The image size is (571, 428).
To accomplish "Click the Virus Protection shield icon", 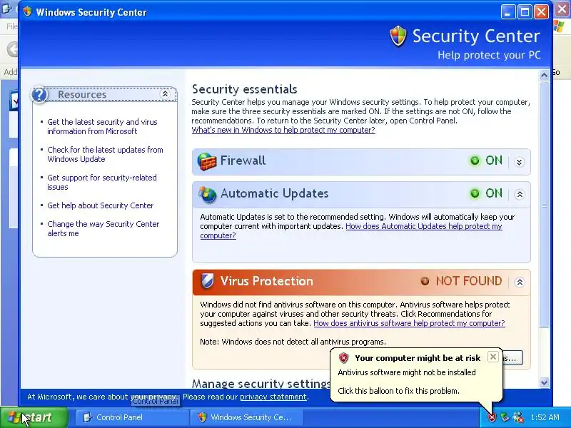I will (207, 281).
